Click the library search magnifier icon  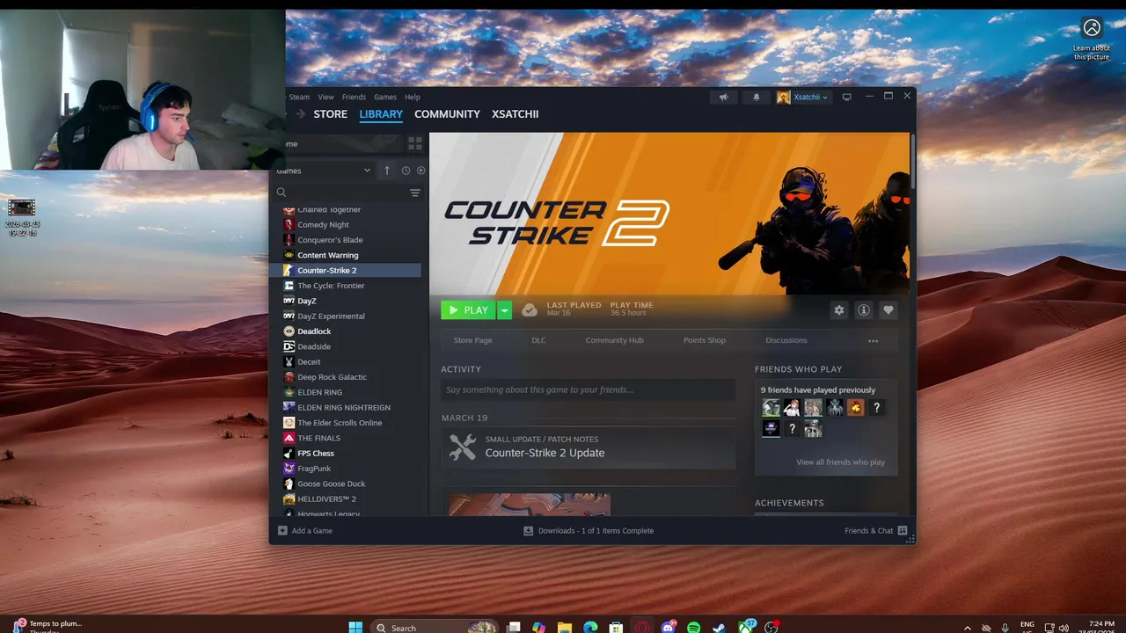pyautogui.click(x=281, y=193)
